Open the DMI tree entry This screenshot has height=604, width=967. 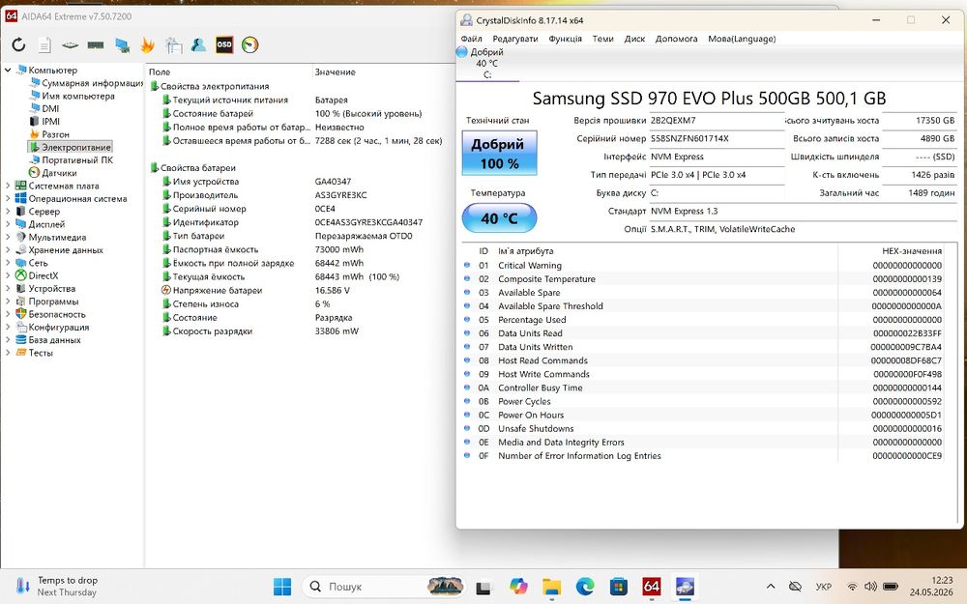(x=44, y=108)
